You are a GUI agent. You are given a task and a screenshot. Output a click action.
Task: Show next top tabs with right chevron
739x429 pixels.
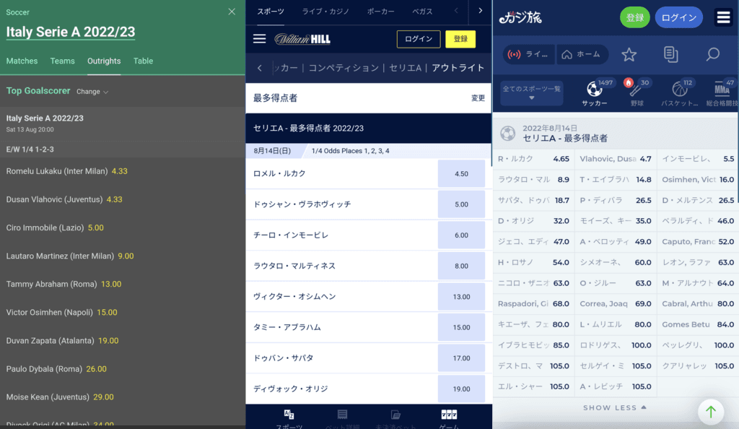[x=480, y=10]
